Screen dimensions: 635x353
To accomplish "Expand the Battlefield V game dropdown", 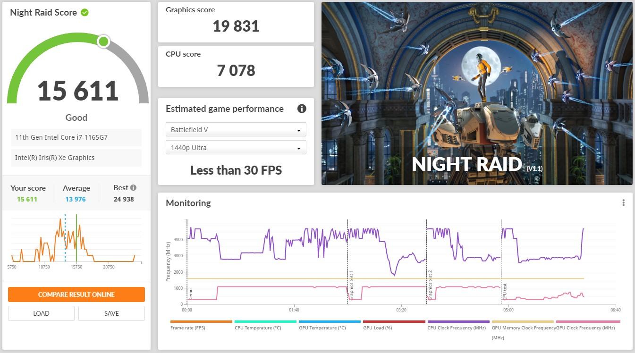I will point(236,130).
